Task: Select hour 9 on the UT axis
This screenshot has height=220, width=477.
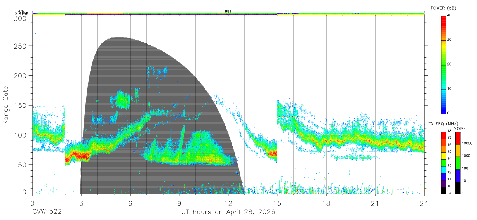Action: point(179,203)
